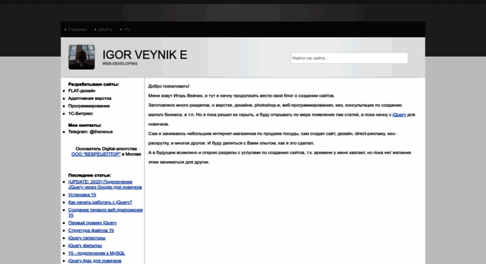Image resolution: width=486 pixels, height=264 pixels.
Task: Open 'Yii - подключение к MySQL' article
Action: (96, 253)
